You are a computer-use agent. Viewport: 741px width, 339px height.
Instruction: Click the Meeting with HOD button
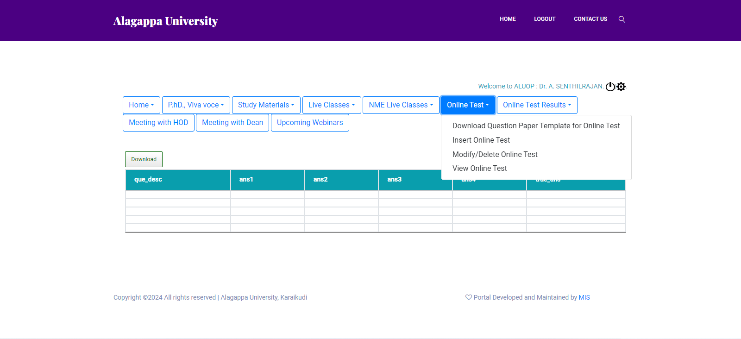tap(158, 123)
